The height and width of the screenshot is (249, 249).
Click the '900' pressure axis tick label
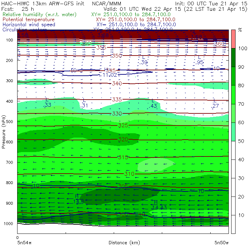pyautogui.click(x=9, y=203)
